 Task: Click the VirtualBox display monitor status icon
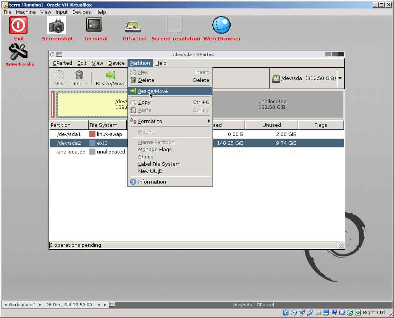pos(326,313)
